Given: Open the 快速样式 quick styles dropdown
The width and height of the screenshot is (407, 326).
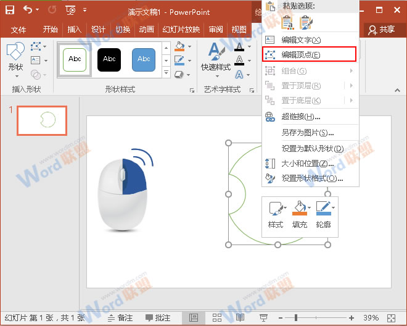Looking at the screenshot, I should click(215, 59).
